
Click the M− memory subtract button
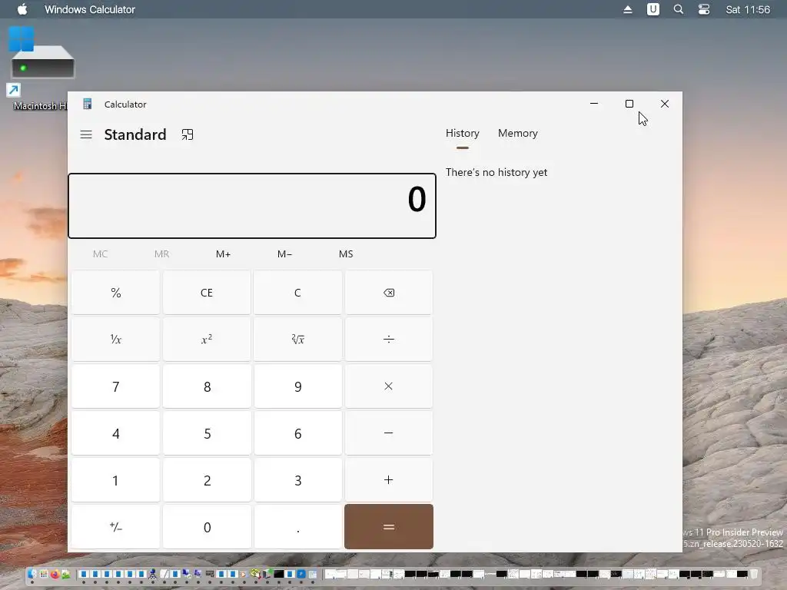pos(284,254)
